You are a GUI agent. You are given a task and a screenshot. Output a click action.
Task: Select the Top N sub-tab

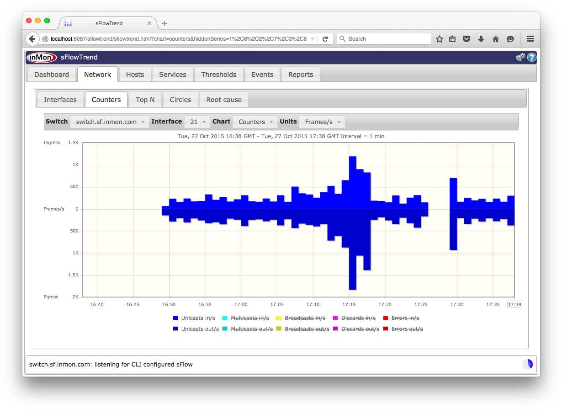coord(145,100)
